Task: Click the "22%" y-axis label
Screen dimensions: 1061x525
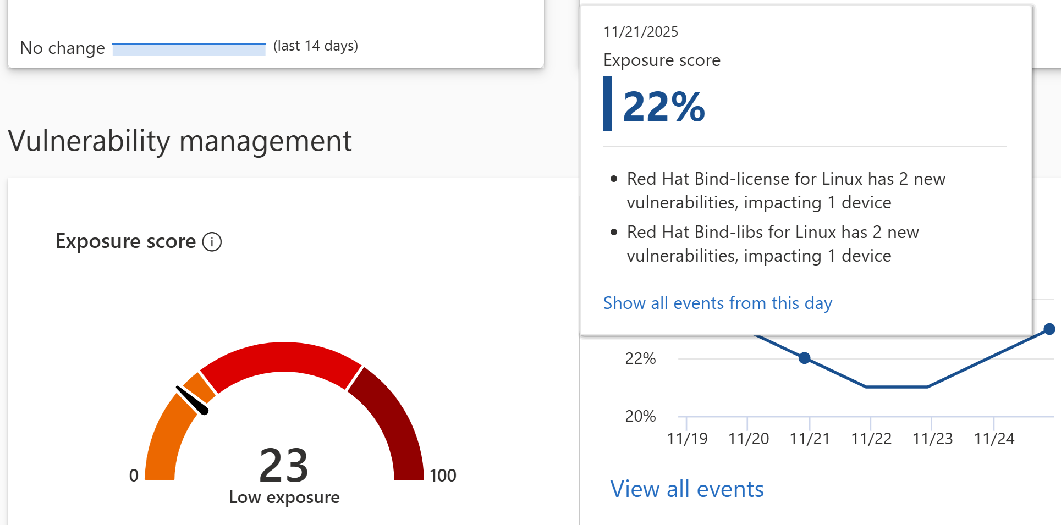Action: (x=640, y=358)
